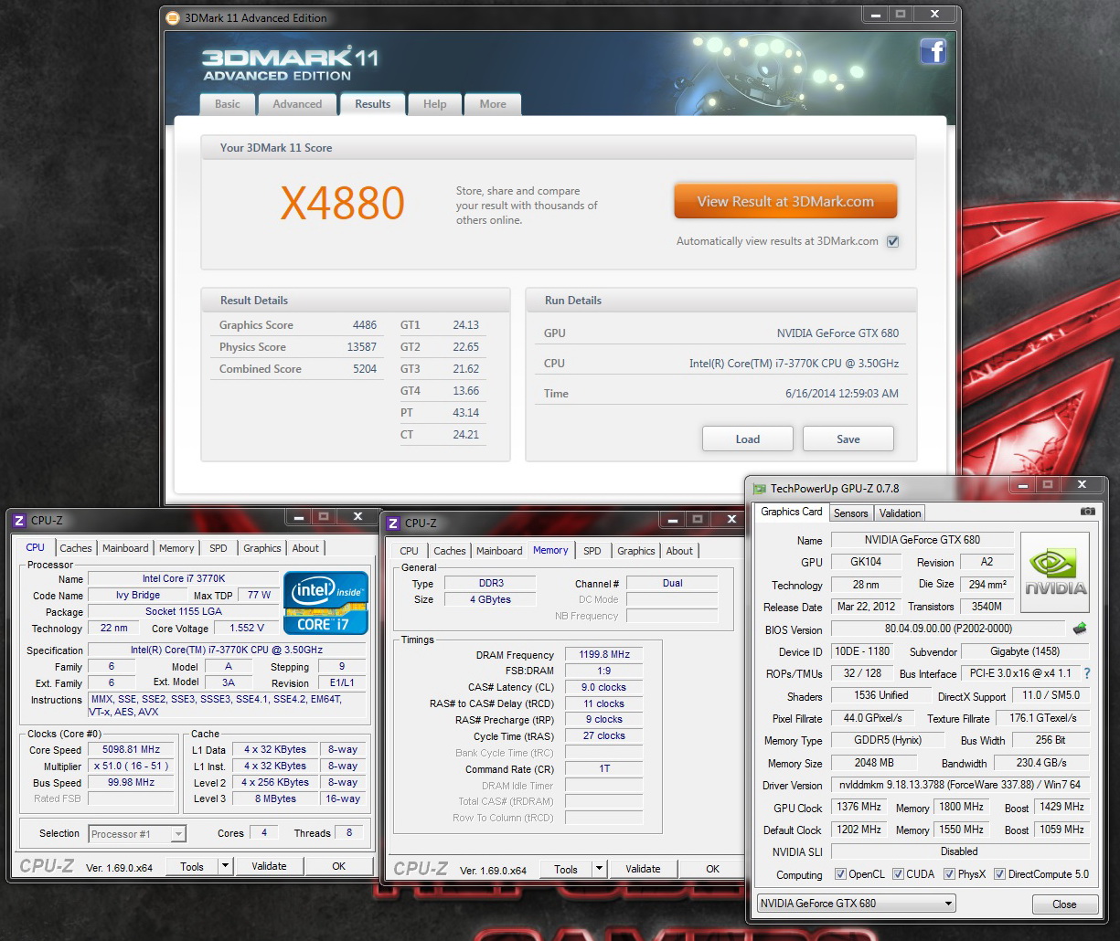
Task: Toggle the DirectCompute 5.0 checkbox
Action: tap(999, 874)
